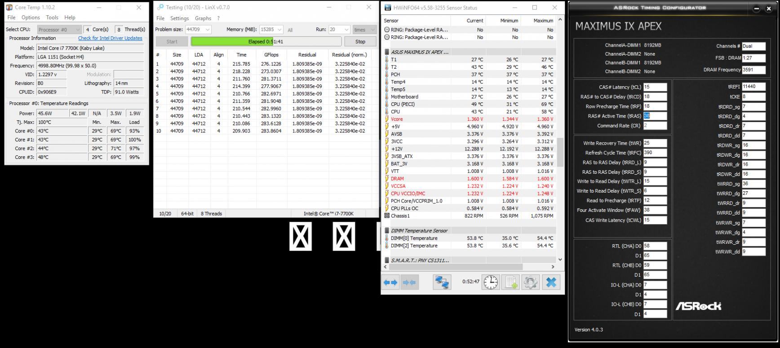Click the greyed Start button in LinX
The image size is (780, 348).
coord(172,41)
